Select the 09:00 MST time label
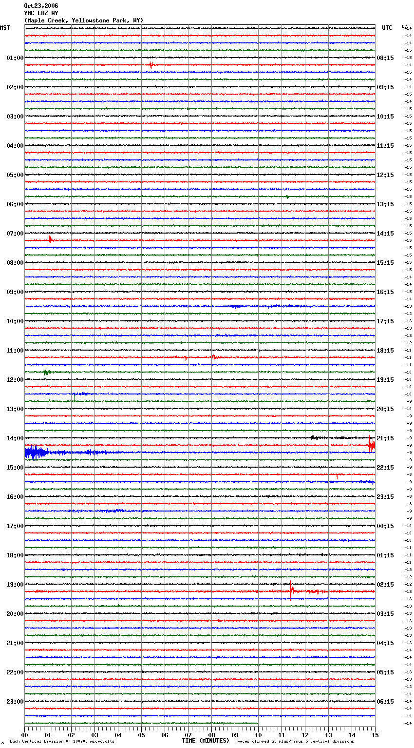Viewport: 414px width, 748px height. pyautogui.click(x=15, y=292)
